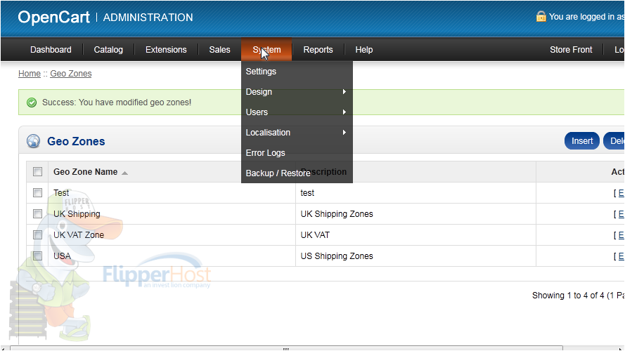This screenshot has width=625, height=351.
Task: Check the box for the USA geo zone
Action: (x=37, y=256)
